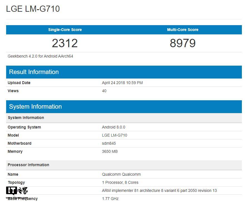Viewport: 248px width, 205px height.
Task: Select the ARM implementer 81 architecture value
Action: (x=159, y=190)
